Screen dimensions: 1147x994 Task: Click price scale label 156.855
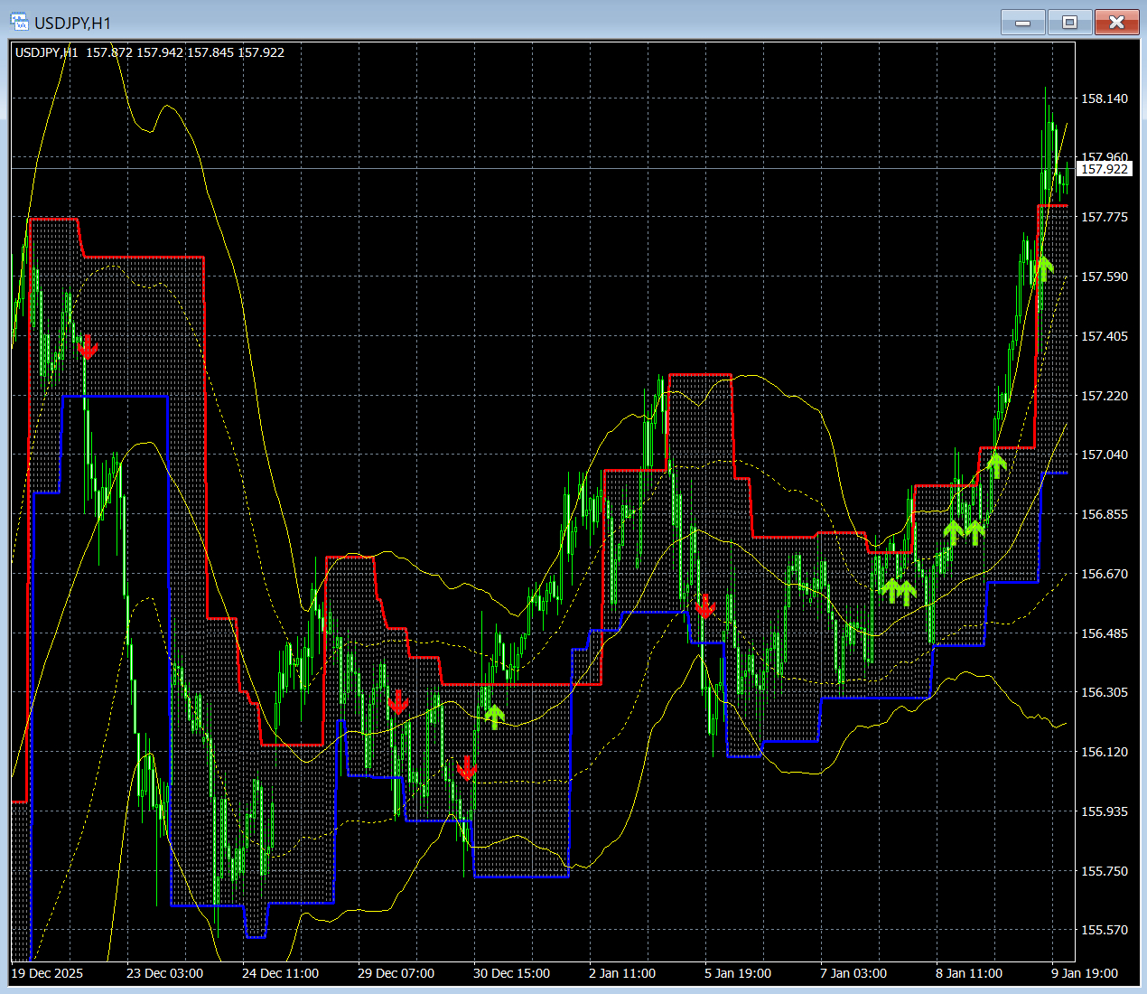pyautogui.click(x=1105, y=514)
